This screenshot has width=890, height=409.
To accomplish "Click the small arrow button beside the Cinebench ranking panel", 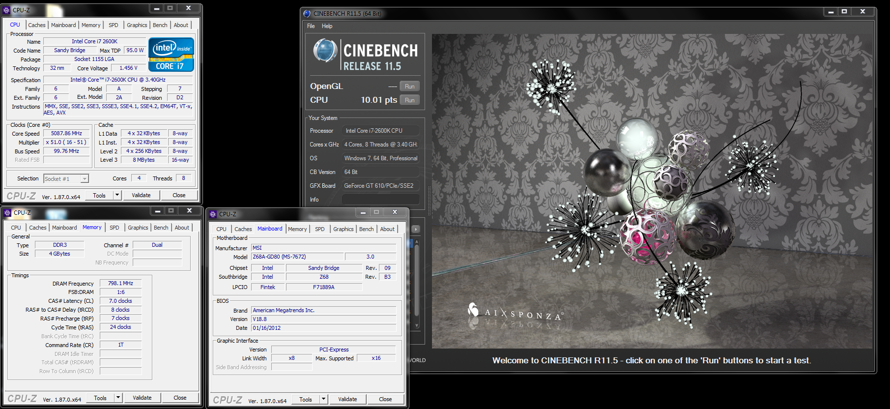I will pyautogui.click(x=416, y=229).
